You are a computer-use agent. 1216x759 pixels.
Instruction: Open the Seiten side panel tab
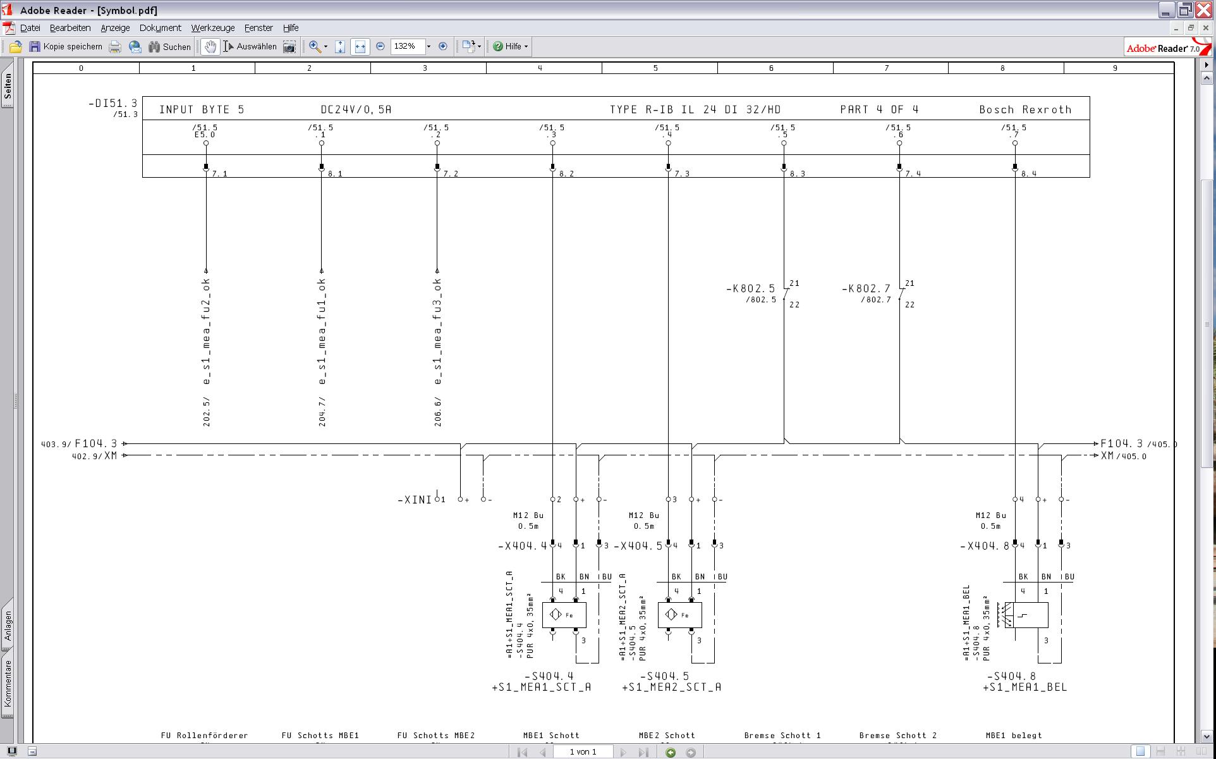point(8,86)
